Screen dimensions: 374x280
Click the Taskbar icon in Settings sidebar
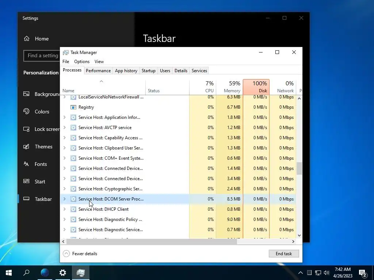click(26, 199)
